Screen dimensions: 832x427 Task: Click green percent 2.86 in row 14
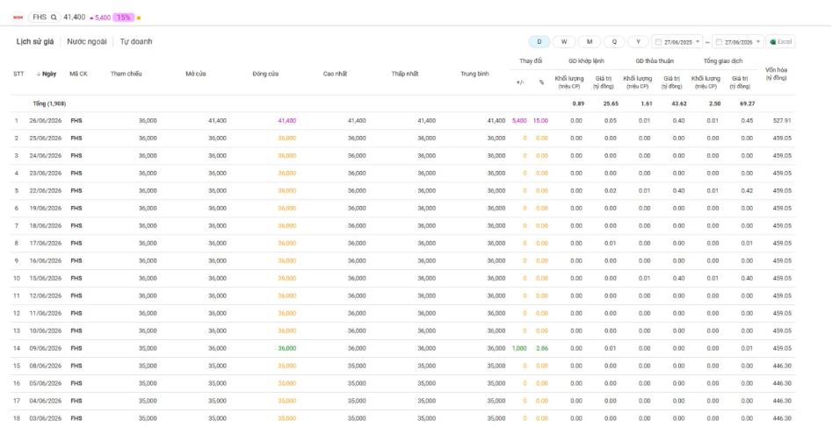pos(542,348)
